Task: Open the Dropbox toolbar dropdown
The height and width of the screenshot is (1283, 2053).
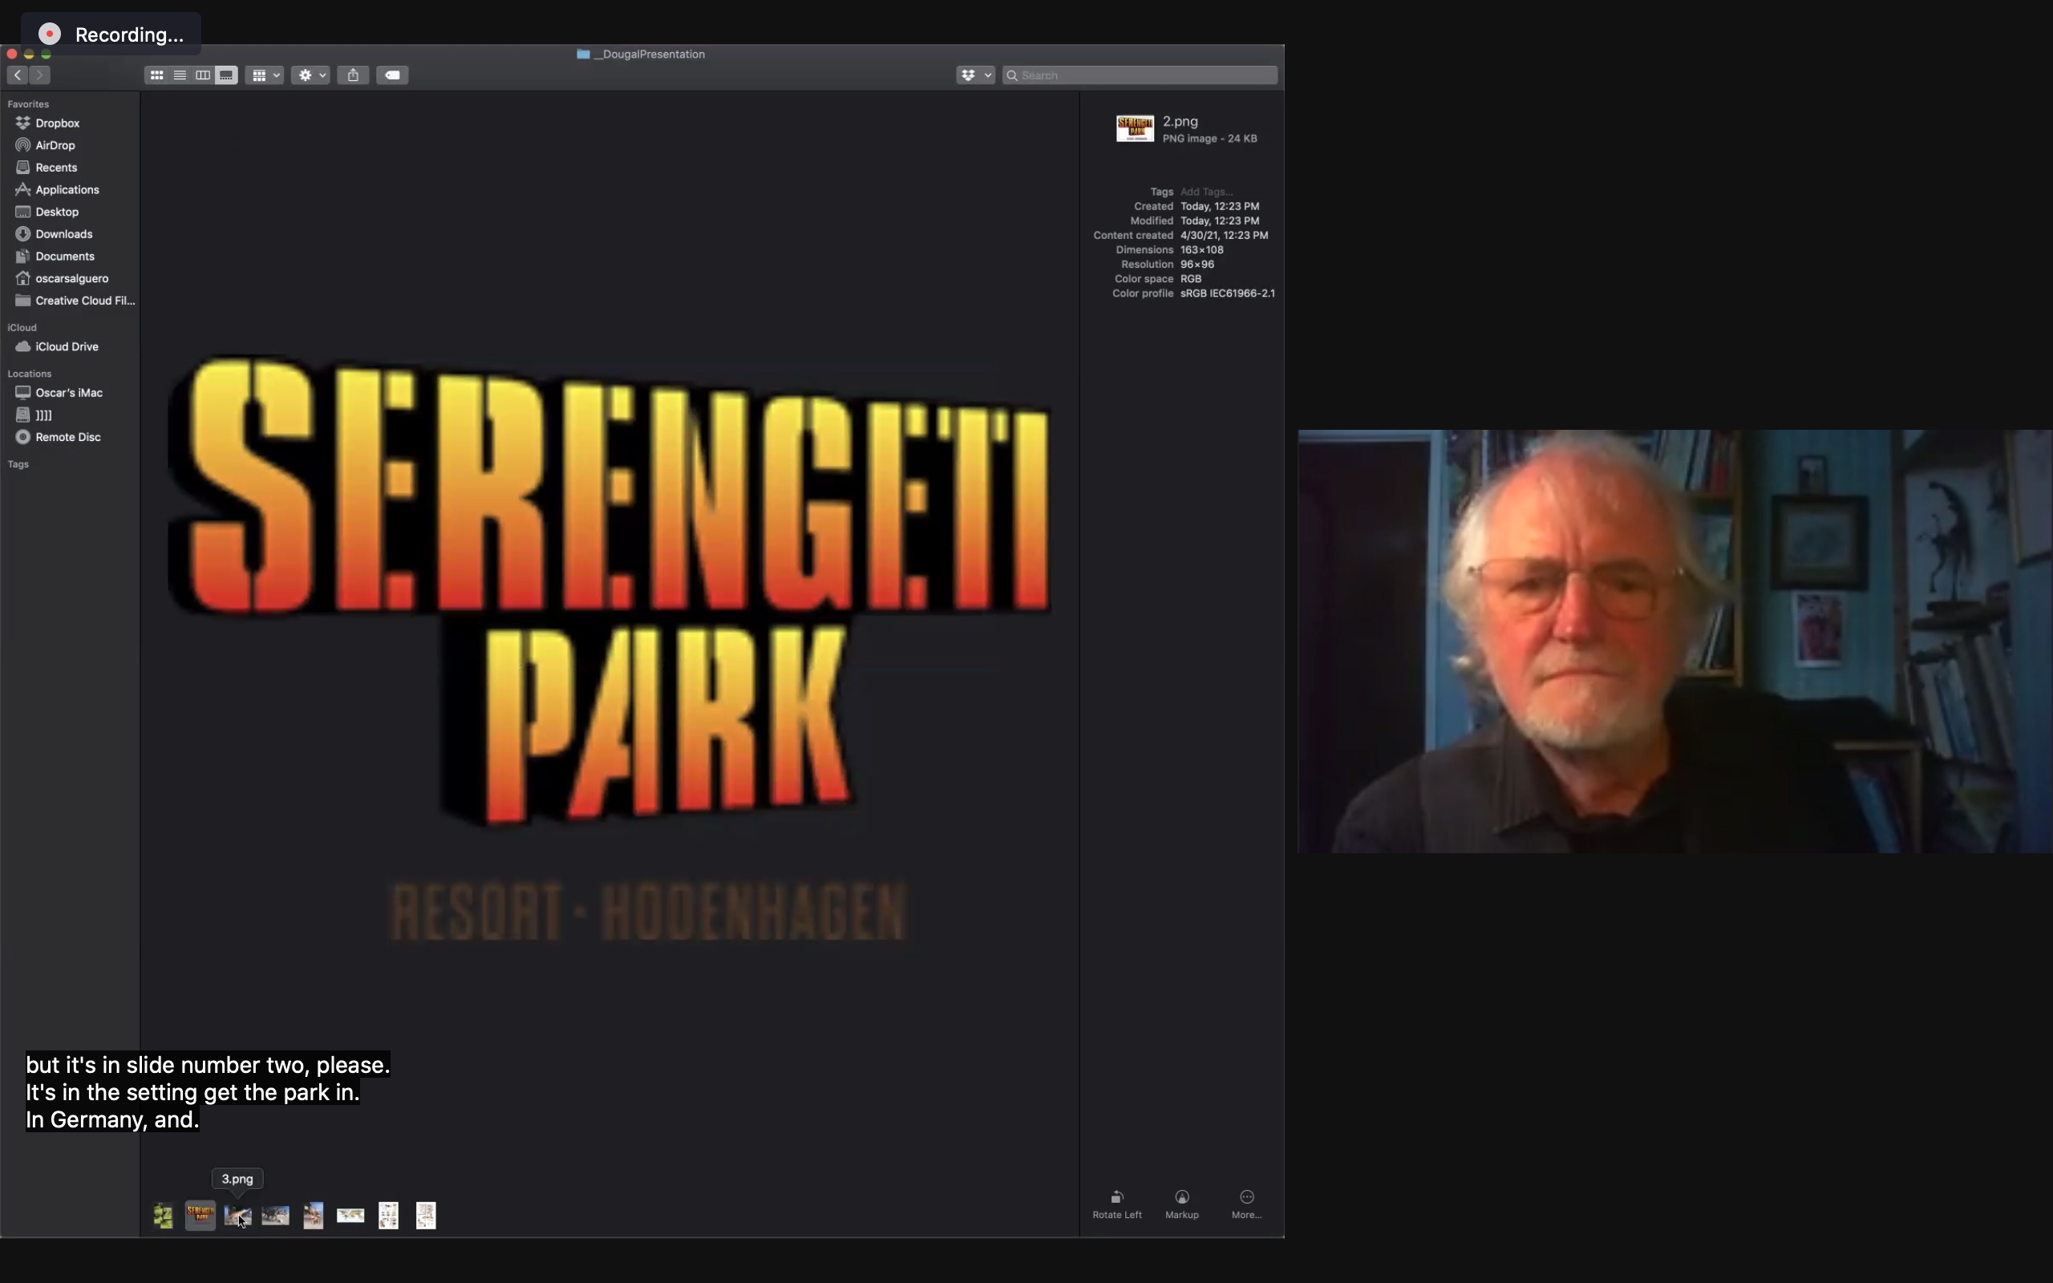Action: [x=974, y=75]
